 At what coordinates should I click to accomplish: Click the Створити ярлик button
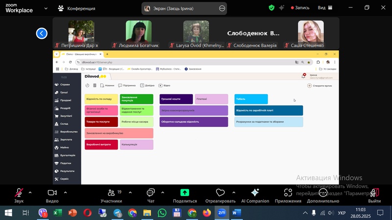[x=320, y=86]
